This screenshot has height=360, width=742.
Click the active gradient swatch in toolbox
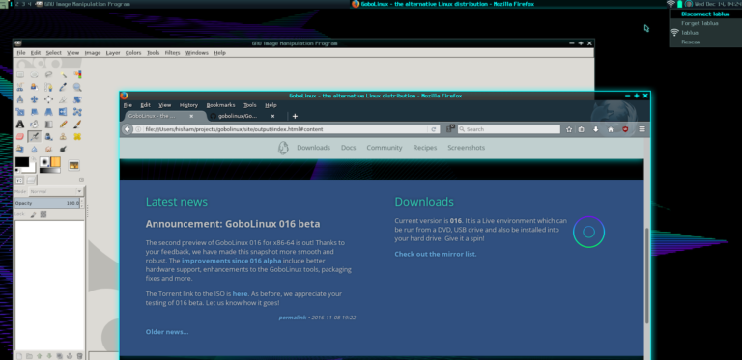tap(49, 171)
